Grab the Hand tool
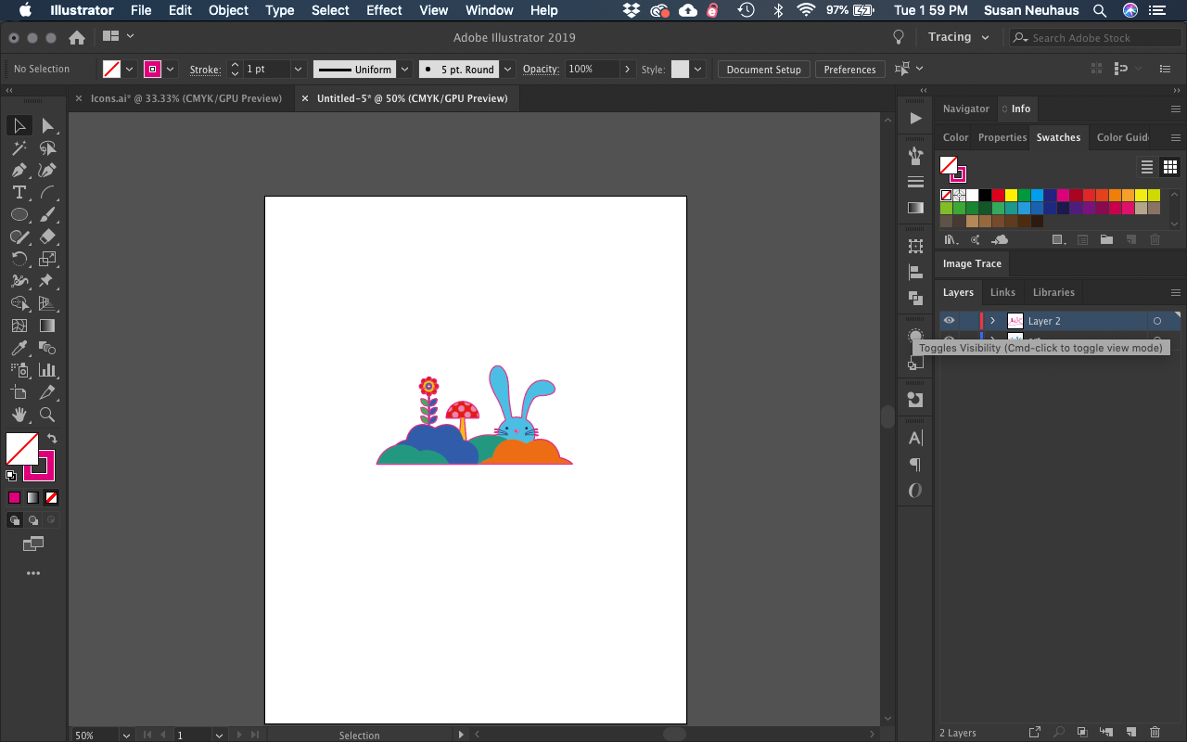 tap(19, 415)
